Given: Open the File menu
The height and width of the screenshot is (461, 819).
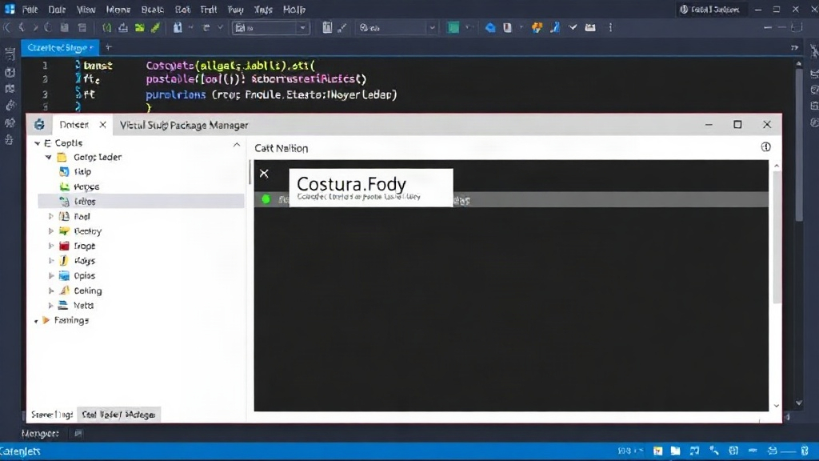Looking at the screenshot, I should (x=30, y=10).
